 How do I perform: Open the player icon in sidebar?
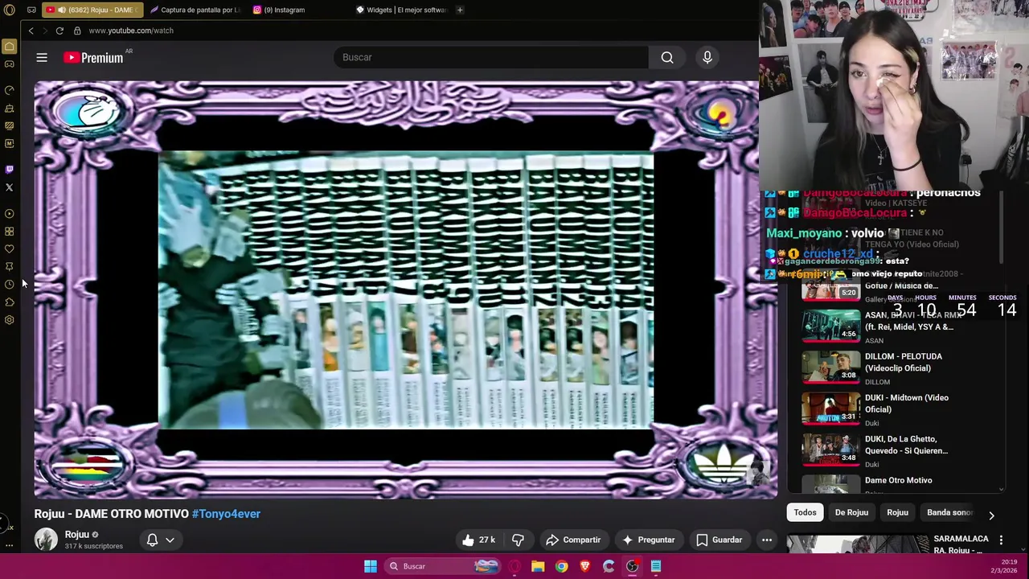10,214
